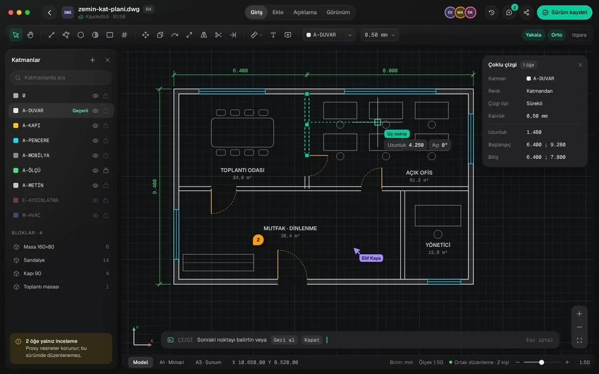This screenshot has height=374, width=599.
Task: Open the A1 · Mimari layout tab
Action: [172, 363]
